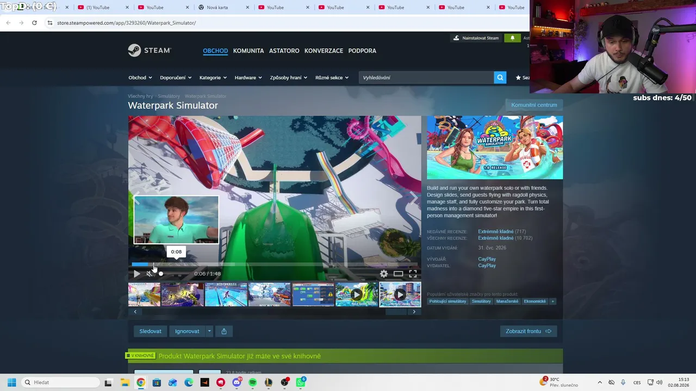Unmute the trailer with the speaker icon
The image size is (696, 391).
150,274
